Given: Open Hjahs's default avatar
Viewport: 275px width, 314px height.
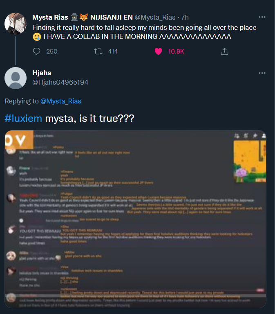Looking at the screenshot, I should click(16, 78).
